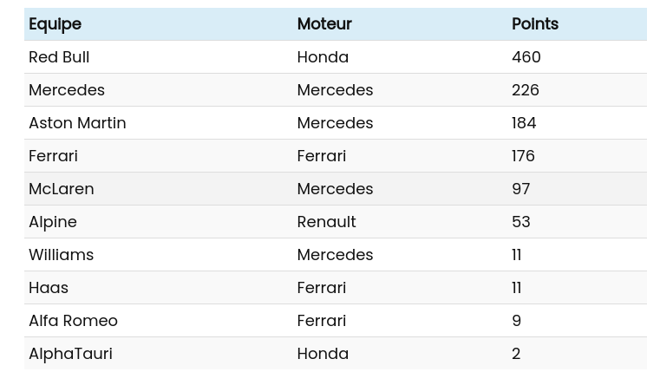
Task: Click Red Bull's Honda engine cell
Action: point(323,57)
